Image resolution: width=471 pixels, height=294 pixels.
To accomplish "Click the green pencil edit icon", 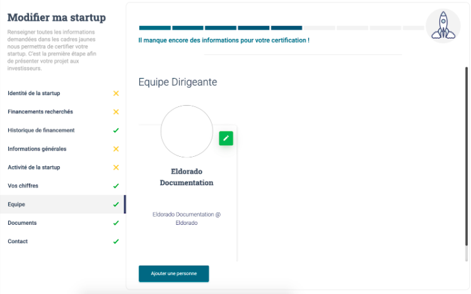I will click(x=226, y=139).
